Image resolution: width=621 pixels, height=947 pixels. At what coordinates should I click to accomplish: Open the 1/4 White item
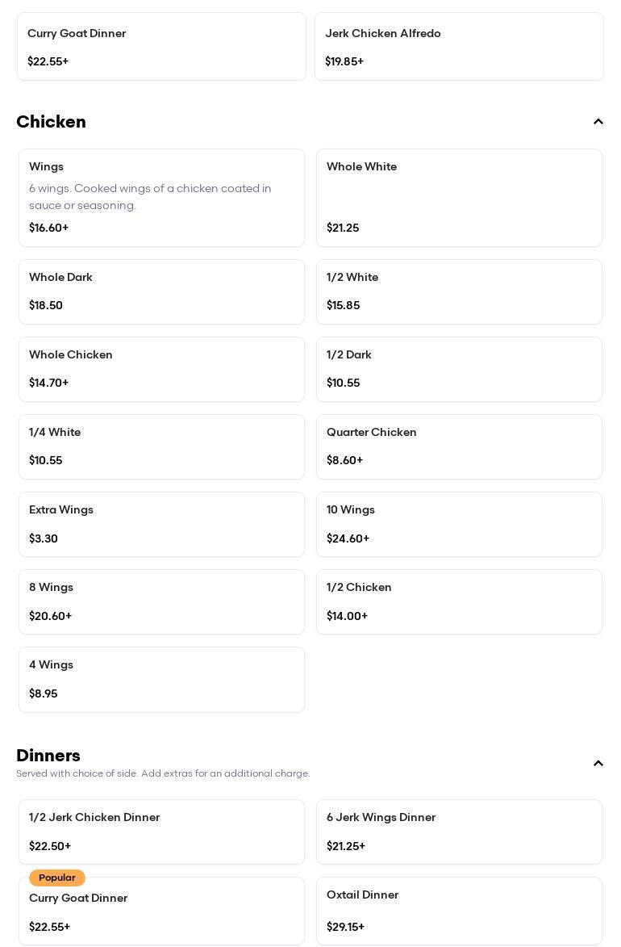[161, 446]
